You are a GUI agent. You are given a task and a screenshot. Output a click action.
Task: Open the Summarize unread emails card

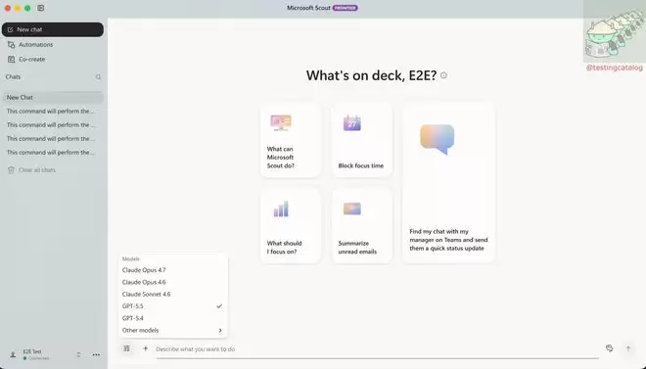[362, 225]
